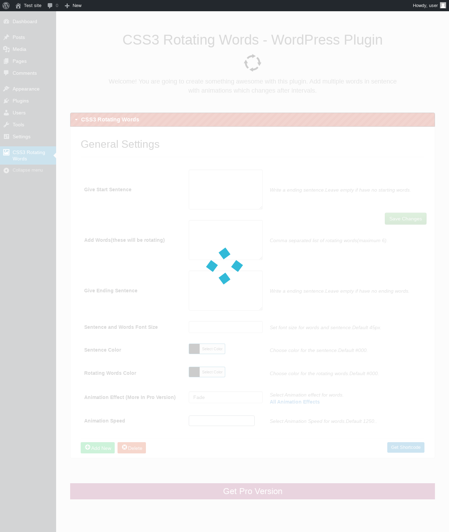Click the WordPress logo in the admin bar
The width and height of the screenshot is (449, 532).
point(6,6)
